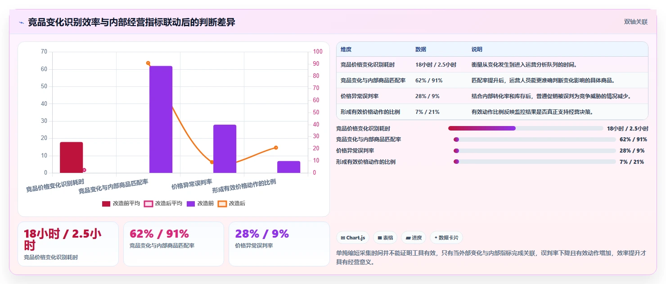Click table cell 62% / 91%
This screenshot has height=284, width=666.
[429, 81]
